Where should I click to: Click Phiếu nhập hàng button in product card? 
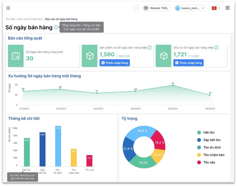(115, 63)
